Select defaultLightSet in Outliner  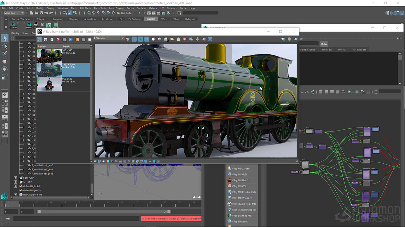(31, 186)
